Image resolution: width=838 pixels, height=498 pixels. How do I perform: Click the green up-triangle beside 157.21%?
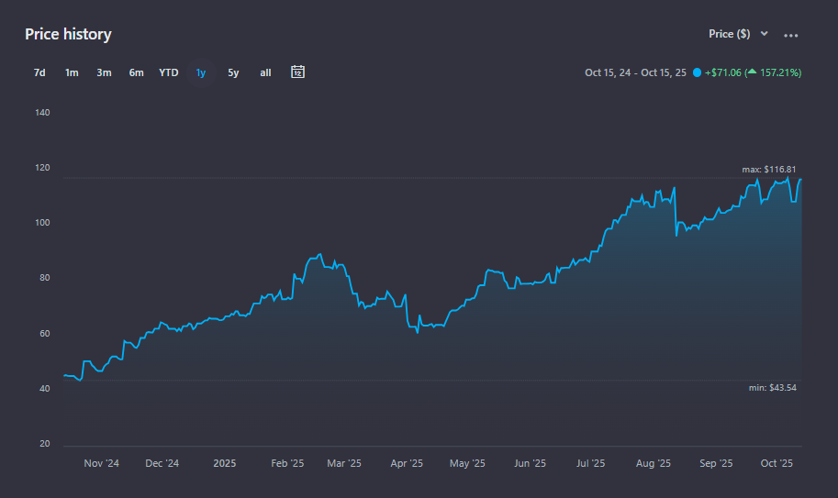(x=752, y=72)
